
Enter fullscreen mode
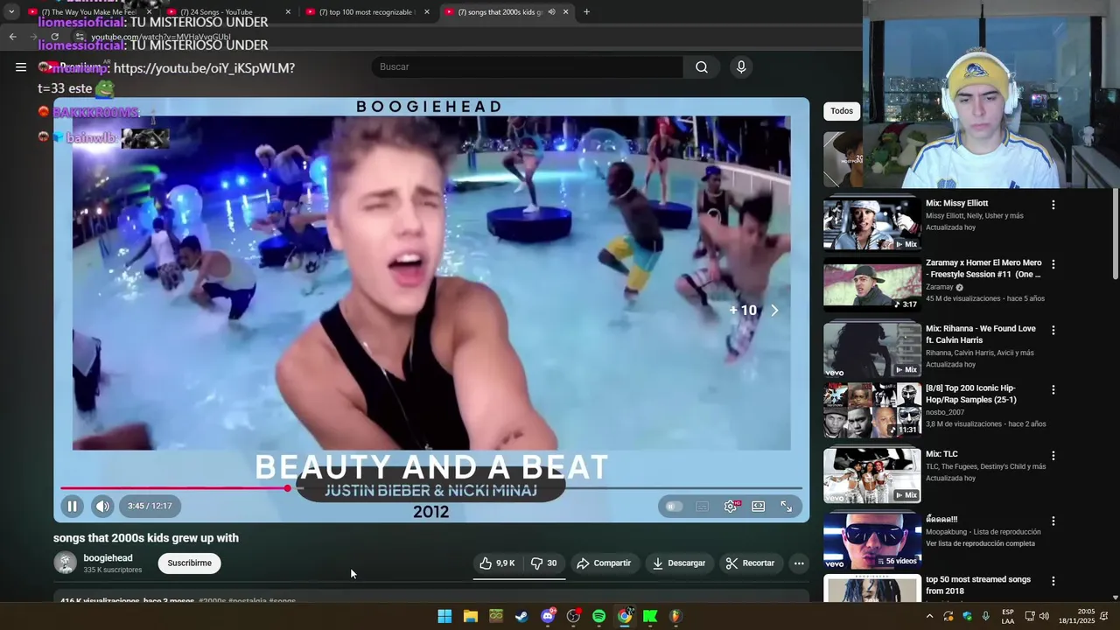tap(787, 506)
